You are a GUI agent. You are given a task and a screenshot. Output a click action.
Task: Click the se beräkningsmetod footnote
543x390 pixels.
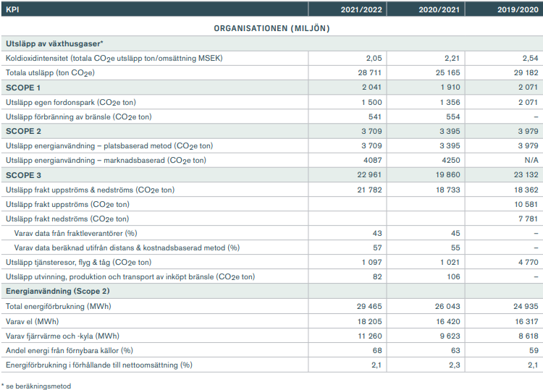(36, 386)
